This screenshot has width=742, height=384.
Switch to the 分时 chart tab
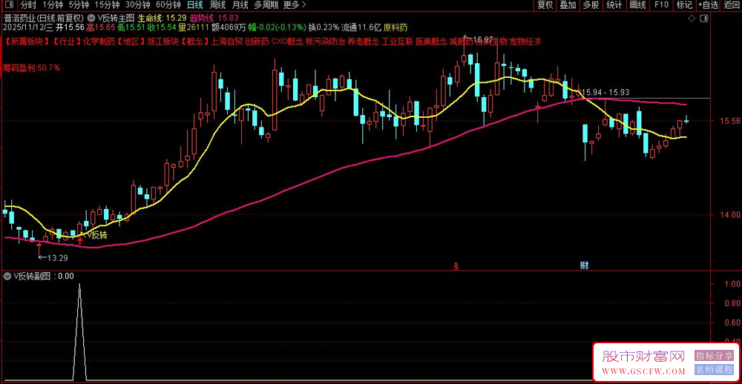[x=28, y=5]
